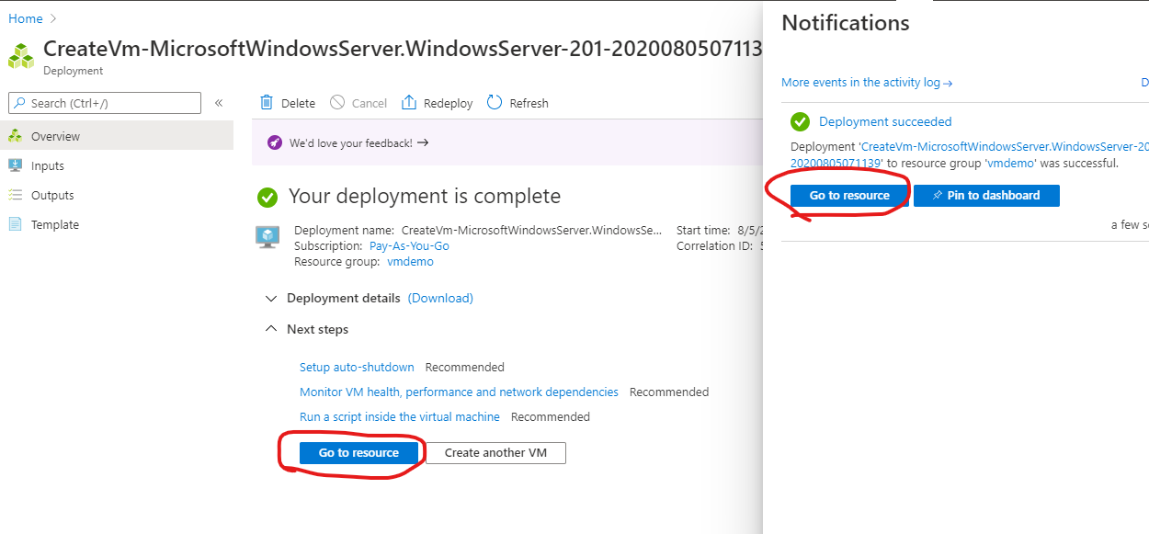This screenshot has height=534, width=1149.
Task: Click the deployment cube icon beside the title
Action: (x=20, y=55)
